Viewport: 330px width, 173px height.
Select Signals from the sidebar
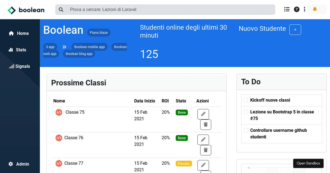click(x=19, y=66)
